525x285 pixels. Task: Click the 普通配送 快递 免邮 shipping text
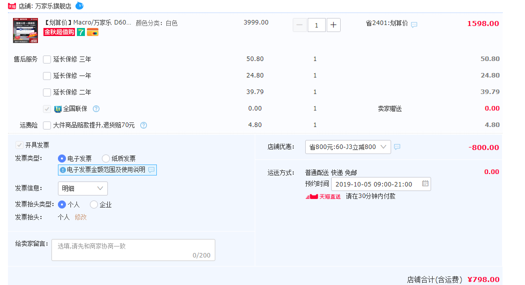331,172
